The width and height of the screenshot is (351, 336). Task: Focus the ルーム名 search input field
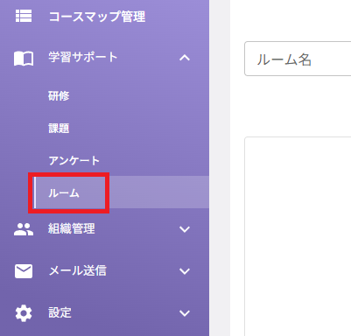click(298, 59)
